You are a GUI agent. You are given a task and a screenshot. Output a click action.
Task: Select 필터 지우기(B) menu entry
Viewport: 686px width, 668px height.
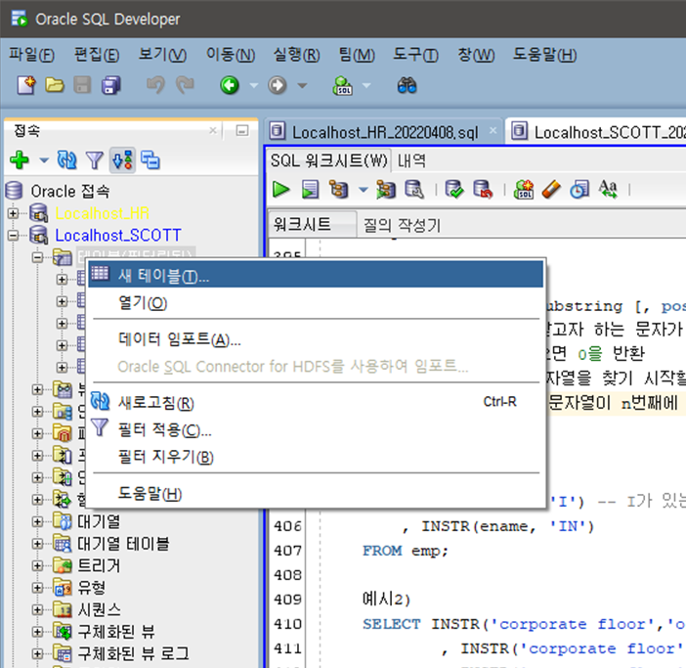click(316, 457)
